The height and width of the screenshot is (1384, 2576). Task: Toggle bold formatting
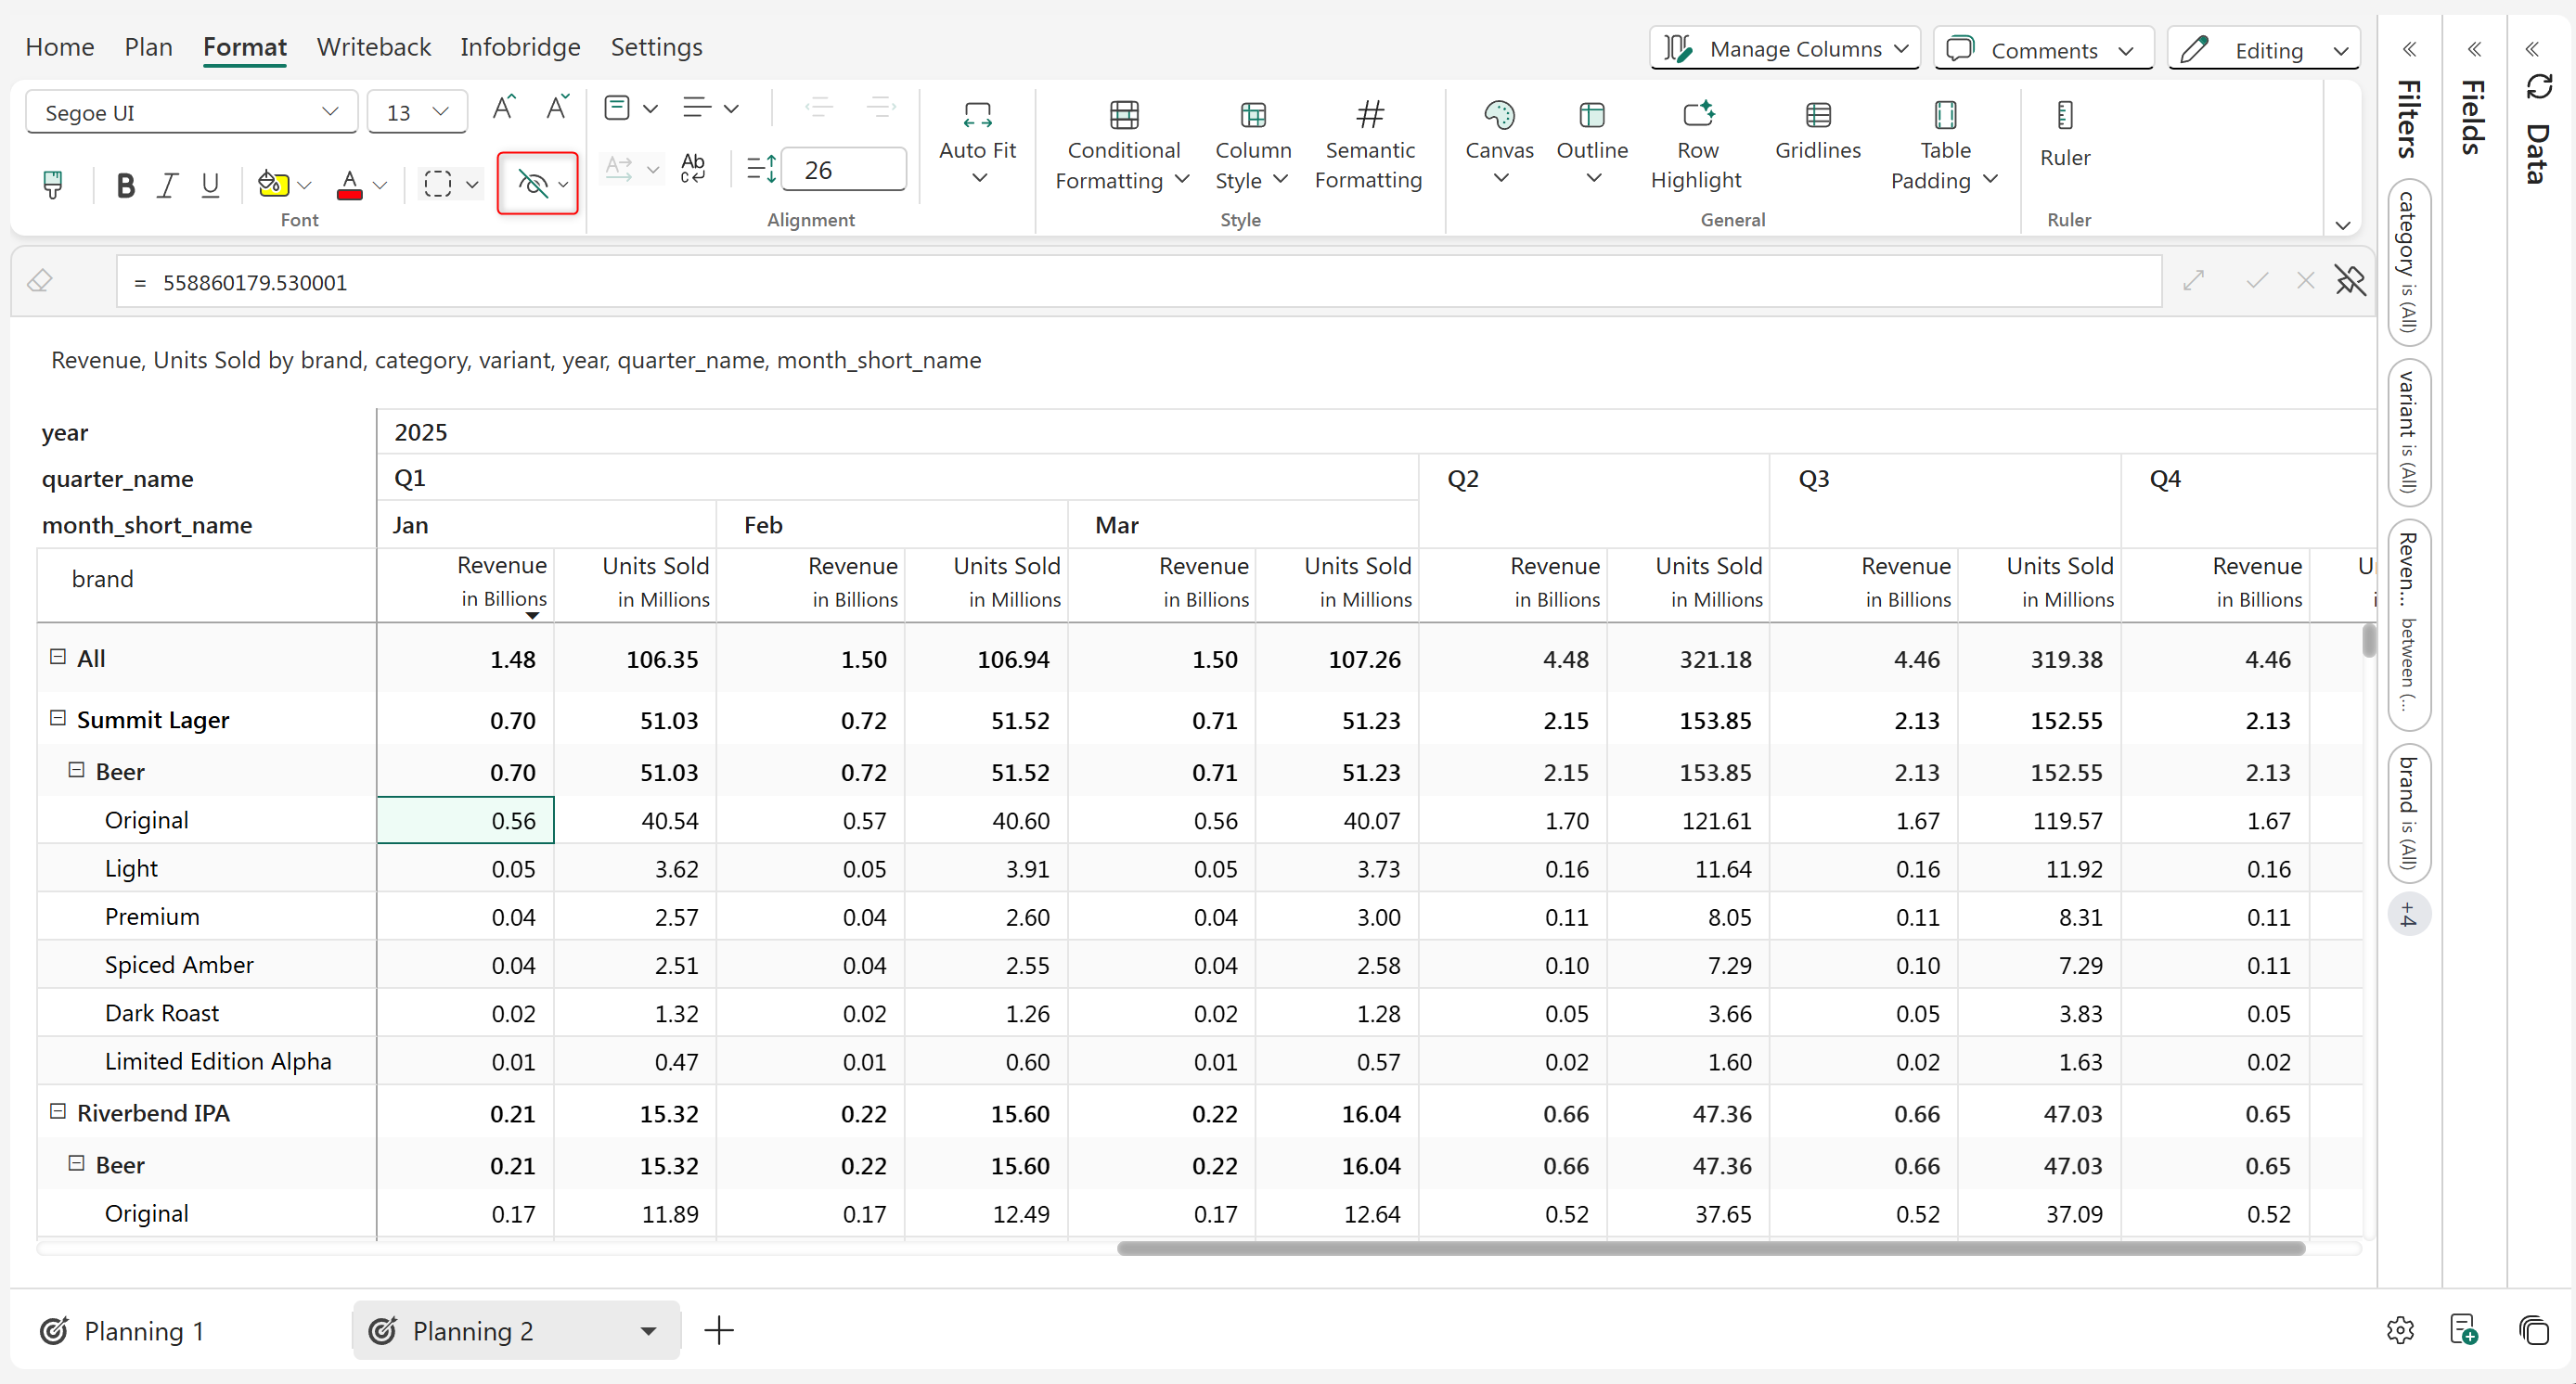point(125,184)
